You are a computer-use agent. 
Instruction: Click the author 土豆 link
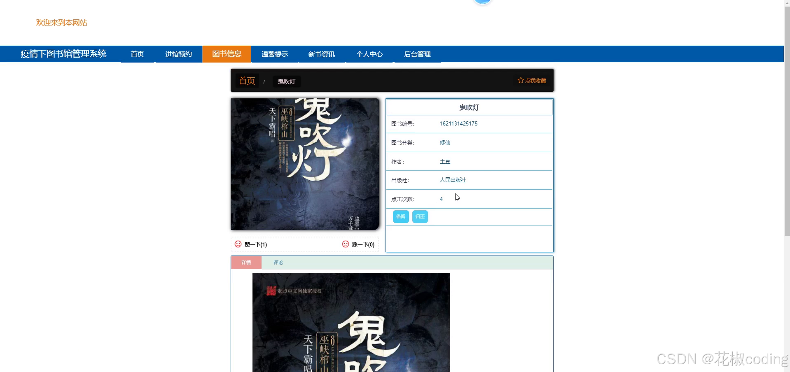[x=445, y=161]
